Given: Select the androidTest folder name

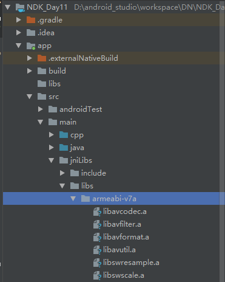Looking at the screenshot, I should [81, 109].
